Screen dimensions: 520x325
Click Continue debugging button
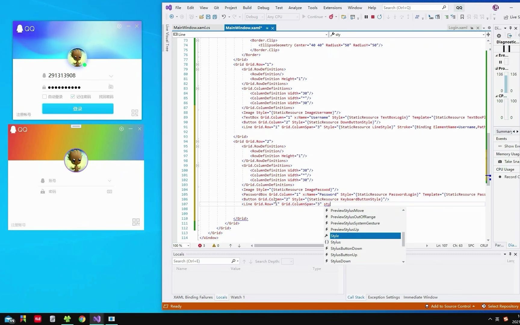click(312, 17)
